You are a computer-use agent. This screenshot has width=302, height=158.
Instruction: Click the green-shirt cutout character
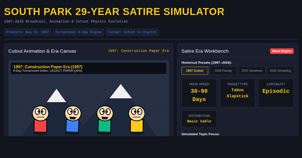point(105,119)
